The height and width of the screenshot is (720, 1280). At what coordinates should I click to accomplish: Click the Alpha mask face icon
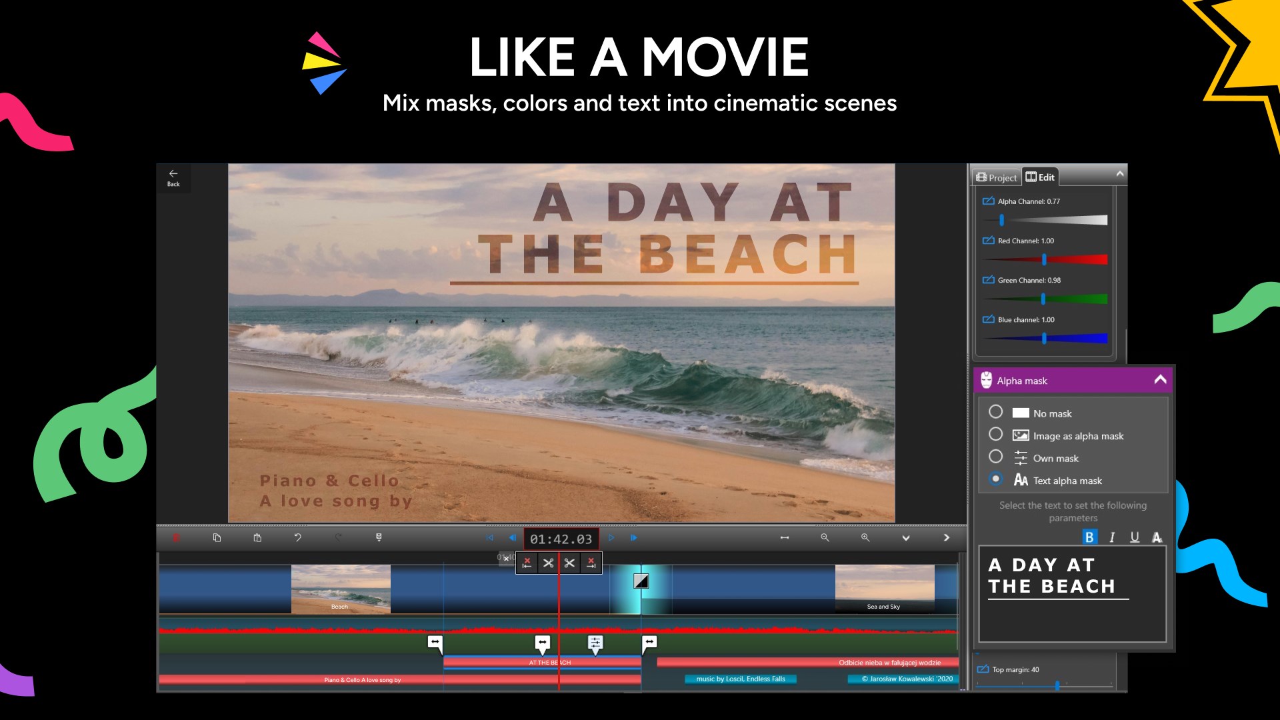pyautogui.click(x=986, y=380)
